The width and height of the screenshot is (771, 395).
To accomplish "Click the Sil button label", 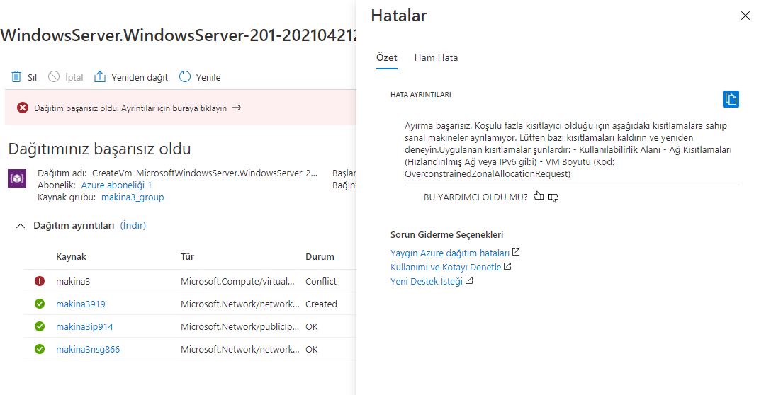I will (x=32, y=77).
